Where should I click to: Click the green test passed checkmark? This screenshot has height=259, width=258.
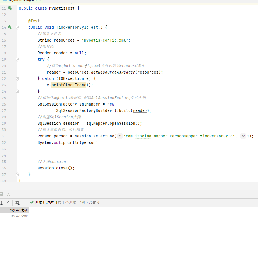point(32,202)
